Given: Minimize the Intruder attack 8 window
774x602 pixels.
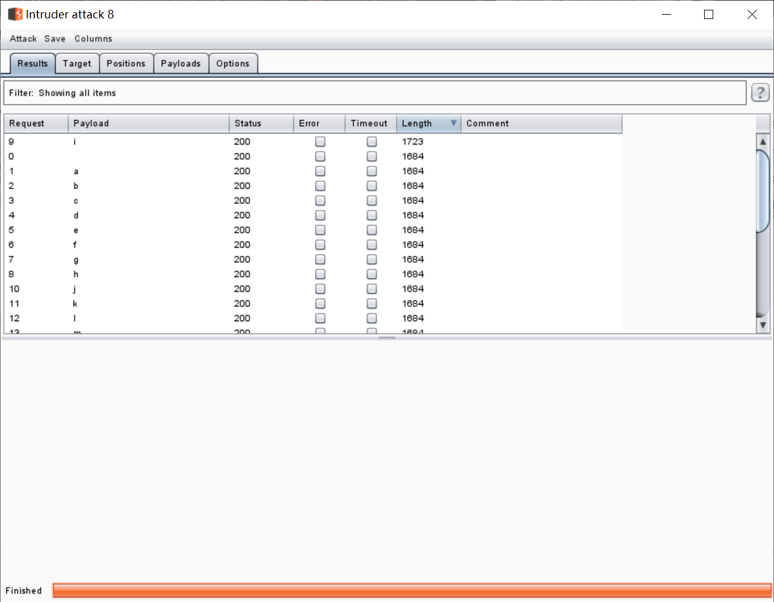Looking at the screenshot, I should (x=667, y=14).
